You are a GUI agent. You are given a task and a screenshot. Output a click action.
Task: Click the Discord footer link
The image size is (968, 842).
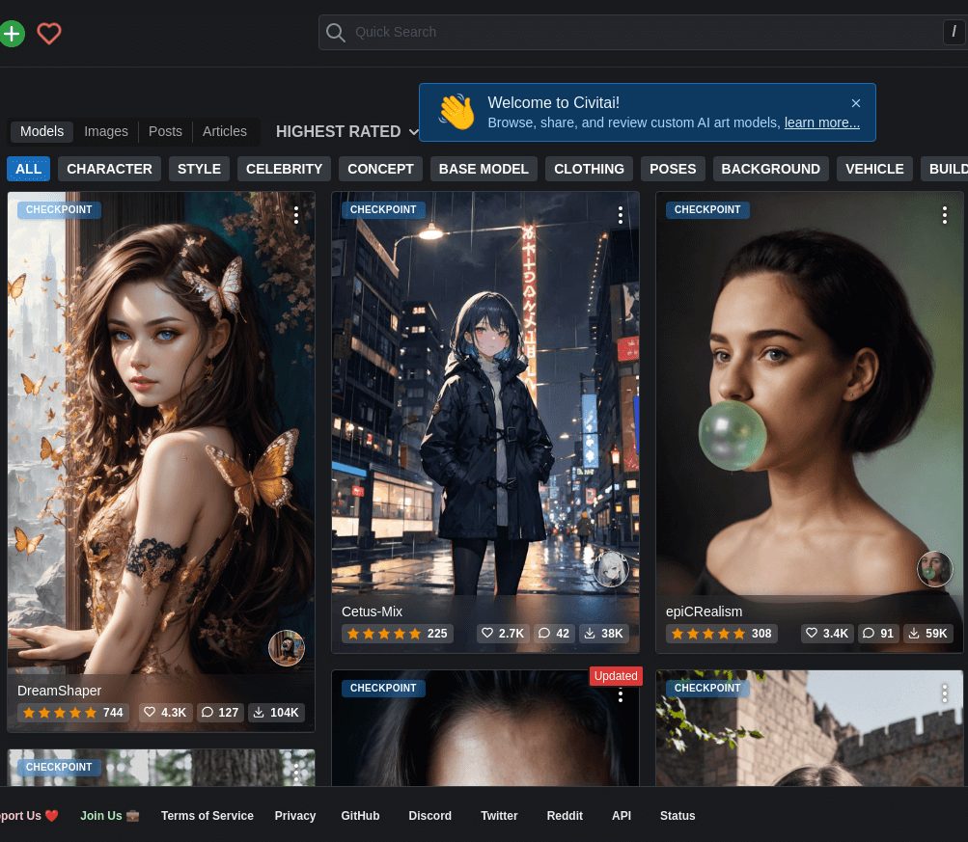pyautogui.click(x=429, y=816)
